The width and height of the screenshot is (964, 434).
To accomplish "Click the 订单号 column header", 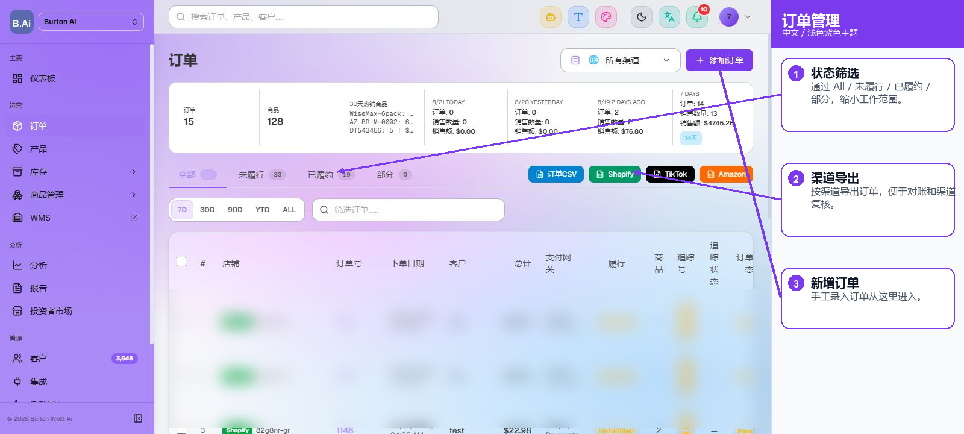I will pos(349,263).
